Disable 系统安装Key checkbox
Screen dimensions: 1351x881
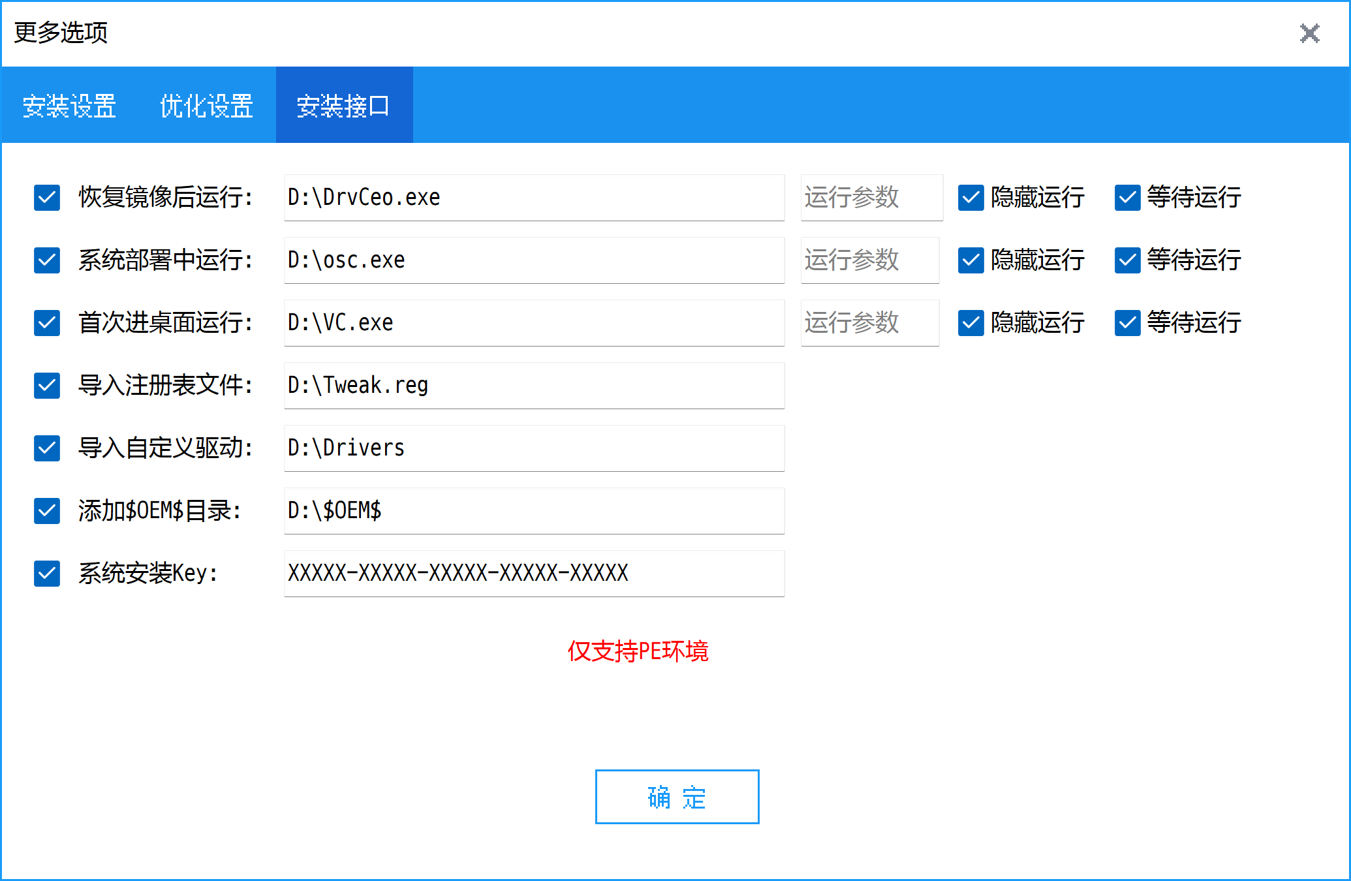click(47, 574)
